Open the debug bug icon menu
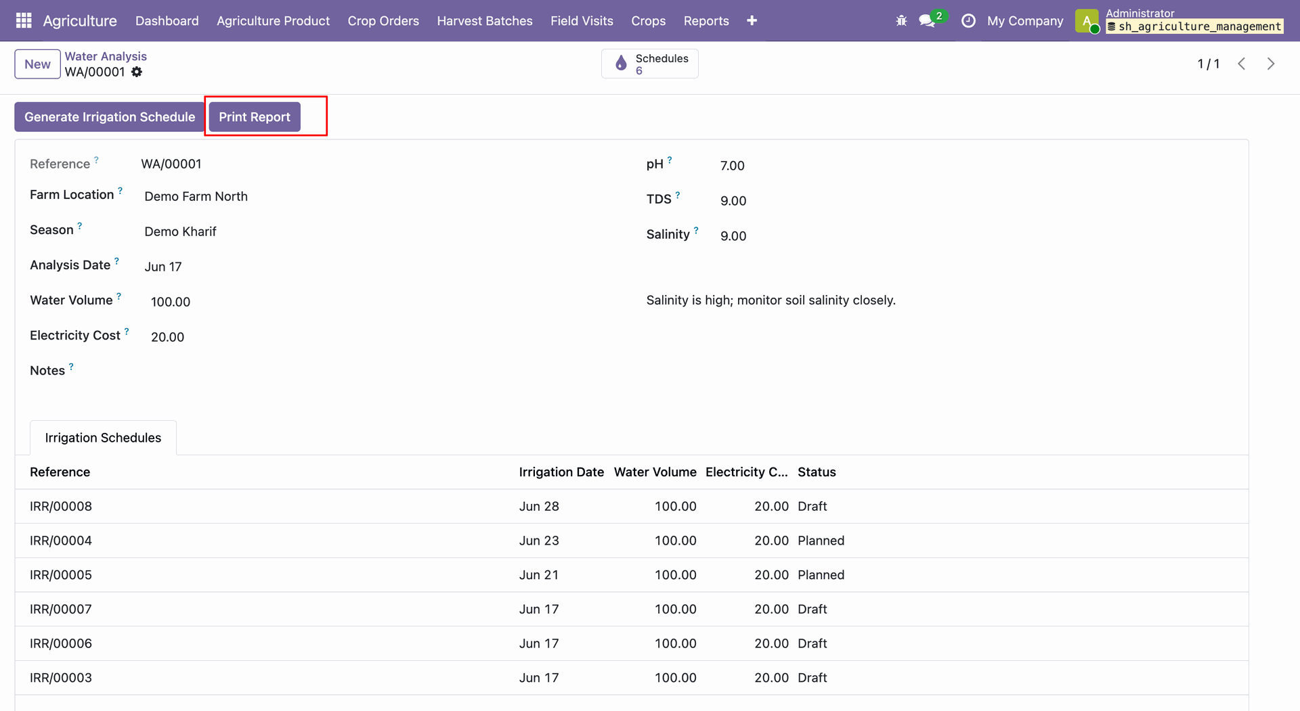 pyautogui.click(x=901, y=21)
